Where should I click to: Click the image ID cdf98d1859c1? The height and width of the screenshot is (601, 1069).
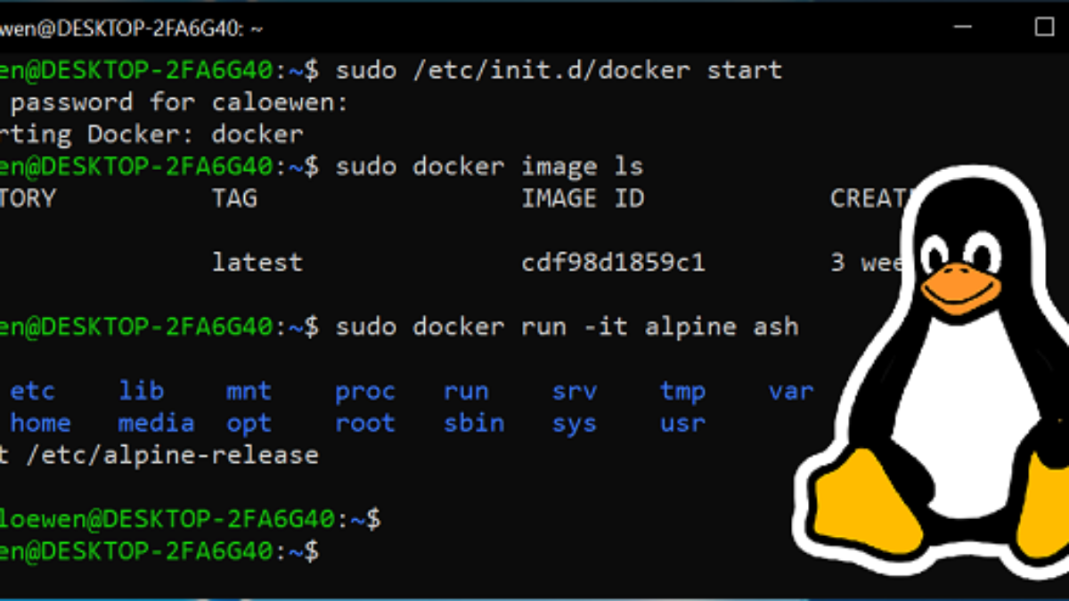tap(613, 263)
